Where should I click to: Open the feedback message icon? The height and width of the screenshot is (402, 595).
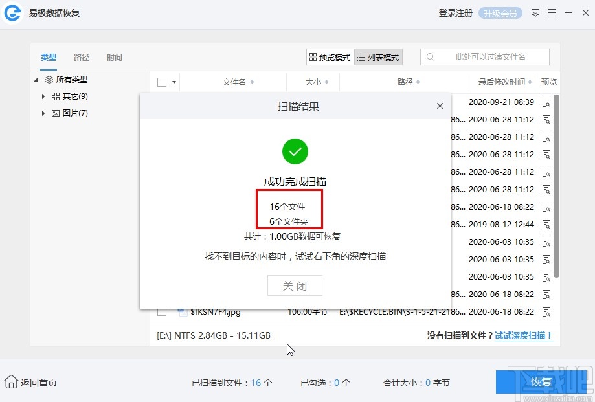[535, 13]
